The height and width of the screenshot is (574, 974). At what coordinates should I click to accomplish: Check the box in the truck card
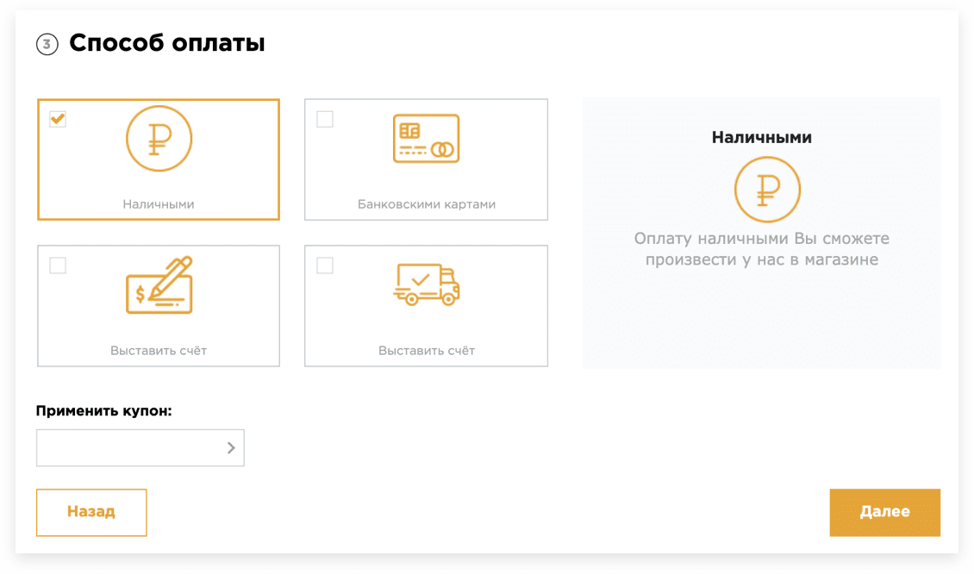(x=325, y=265)
